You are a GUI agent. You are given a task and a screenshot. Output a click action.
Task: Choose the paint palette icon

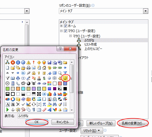(x=49, y=68)
